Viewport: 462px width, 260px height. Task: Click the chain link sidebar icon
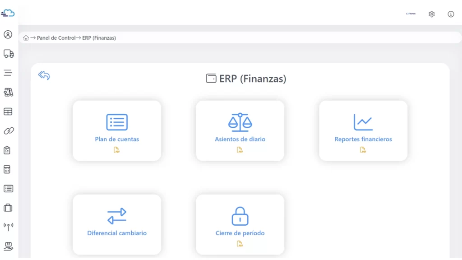click(9, 131)
